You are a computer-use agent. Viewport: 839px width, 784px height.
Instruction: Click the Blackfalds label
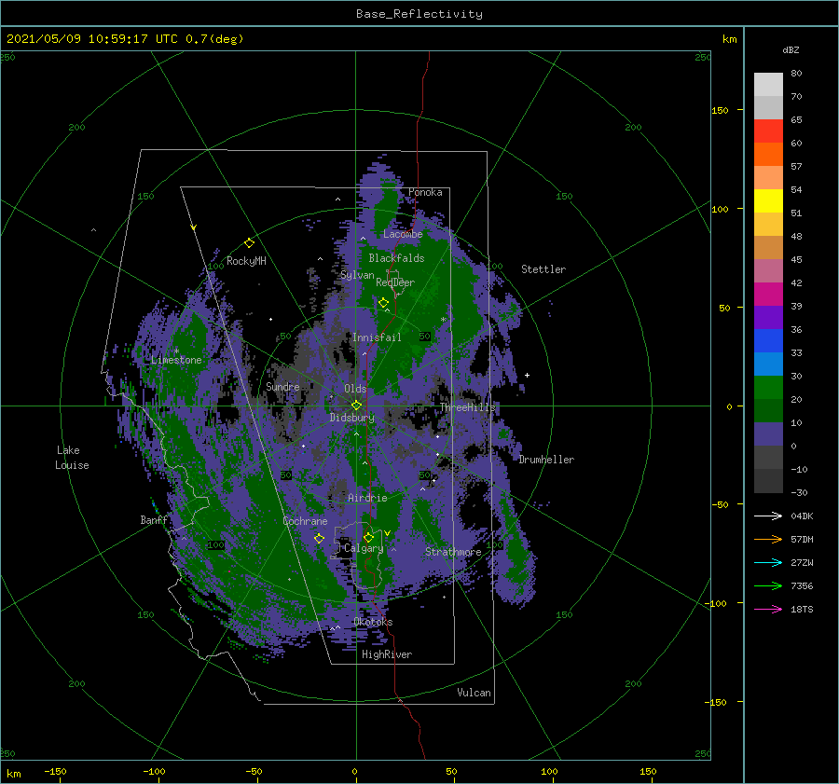(x=396, y=258)
